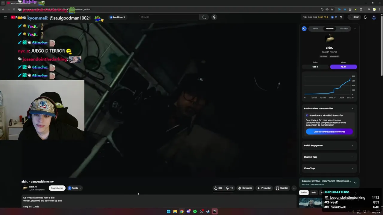Open Spotify from the taskbar
This screenshot has height=215, width=383.
coord(195,211)
